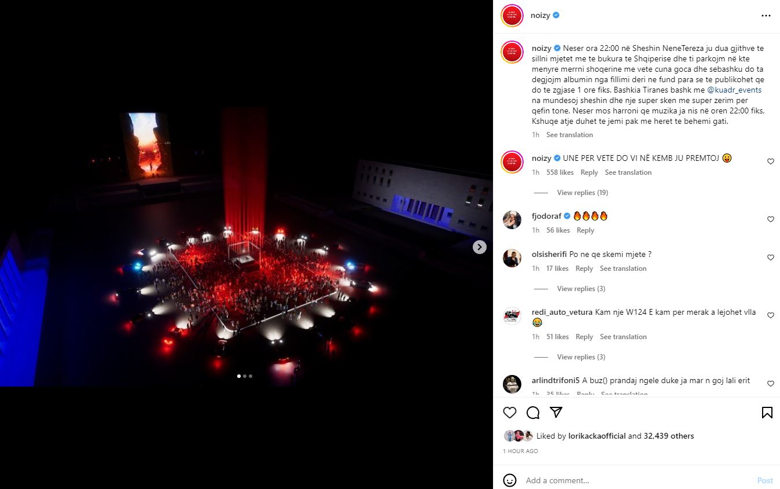Open noizy's profile picture in the header

click(512, 16)
